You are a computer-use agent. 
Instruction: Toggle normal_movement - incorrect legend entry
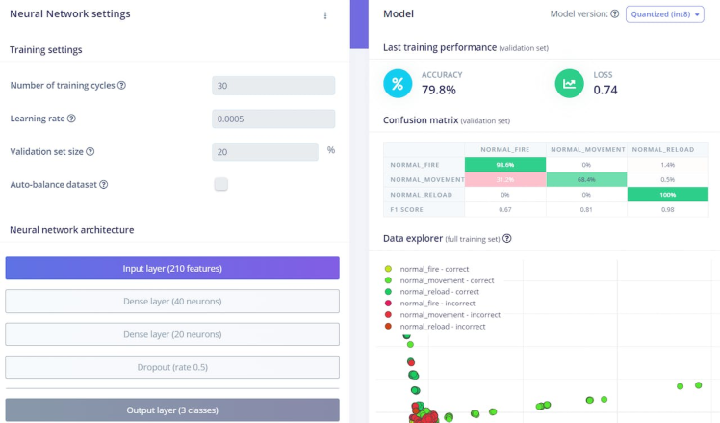pos(442,315)
